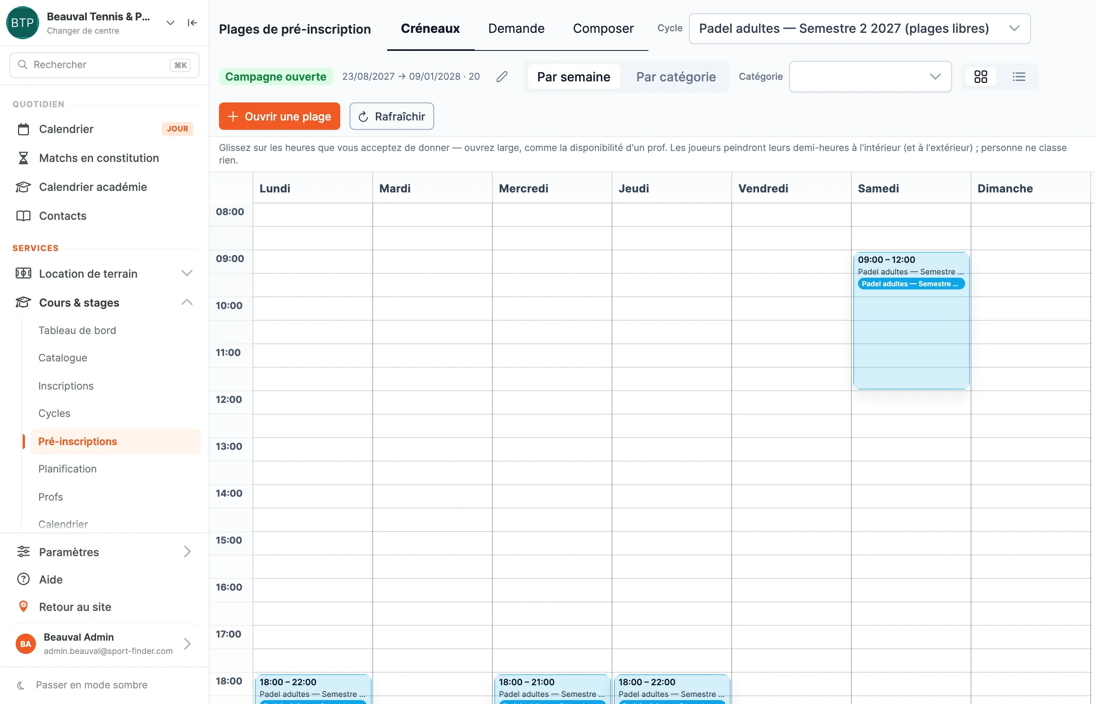
Task: Expand Paramètres with its chevron
Action: coord(187,552)
